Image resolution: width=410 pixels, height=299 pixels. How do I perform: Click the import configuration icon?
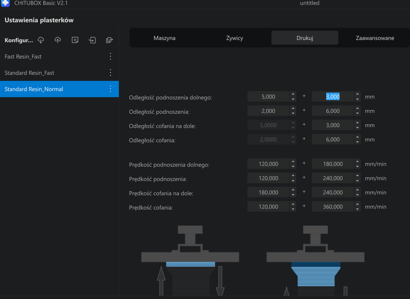coord(92,40)
